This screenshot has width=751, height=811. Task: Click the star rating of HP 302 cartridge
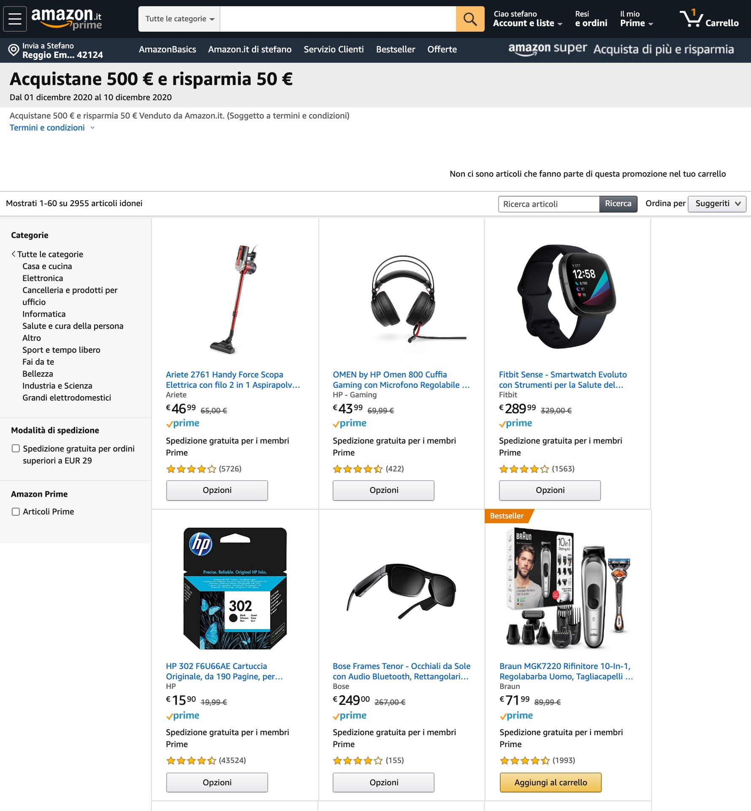(191, 760)
